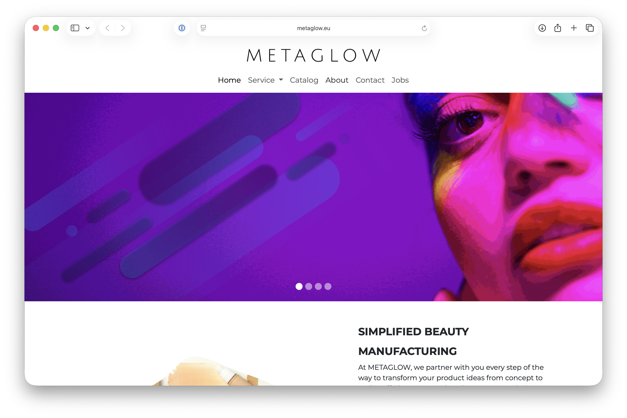Show downloads with the download icon

tap(542, 28)
